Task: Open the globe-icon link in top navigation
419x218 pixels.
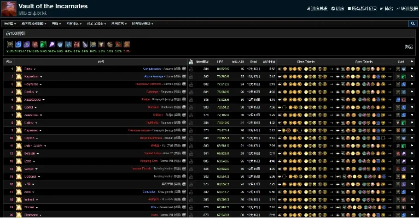Action: click(x=337, y=9)
